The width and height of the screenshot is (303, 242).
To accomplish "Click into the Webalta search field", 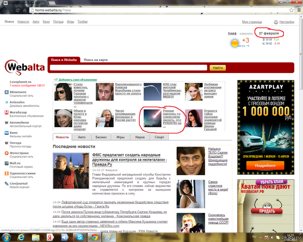I will pos(129,68).
